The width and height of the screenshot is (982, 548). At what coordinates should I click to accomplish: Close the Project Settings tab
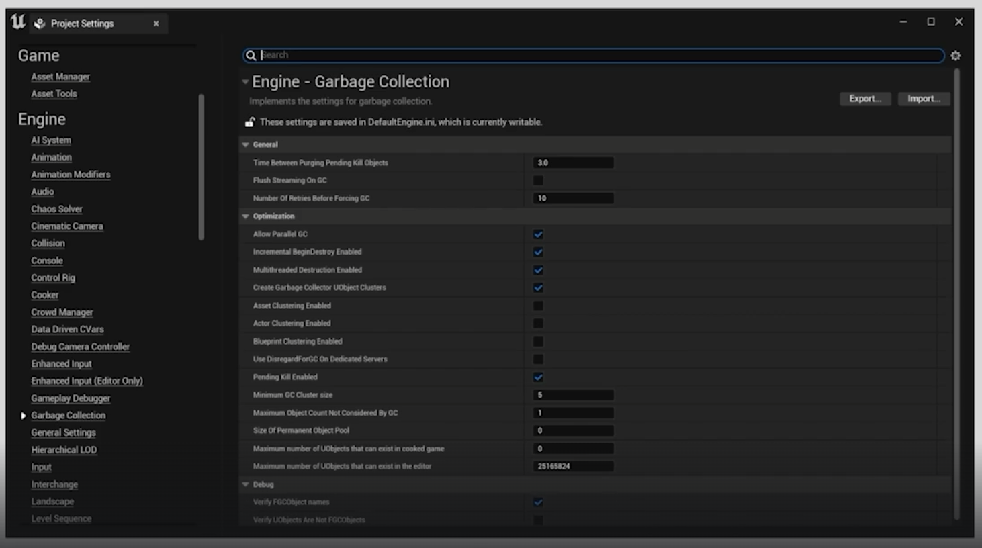(x=156, y=24)
